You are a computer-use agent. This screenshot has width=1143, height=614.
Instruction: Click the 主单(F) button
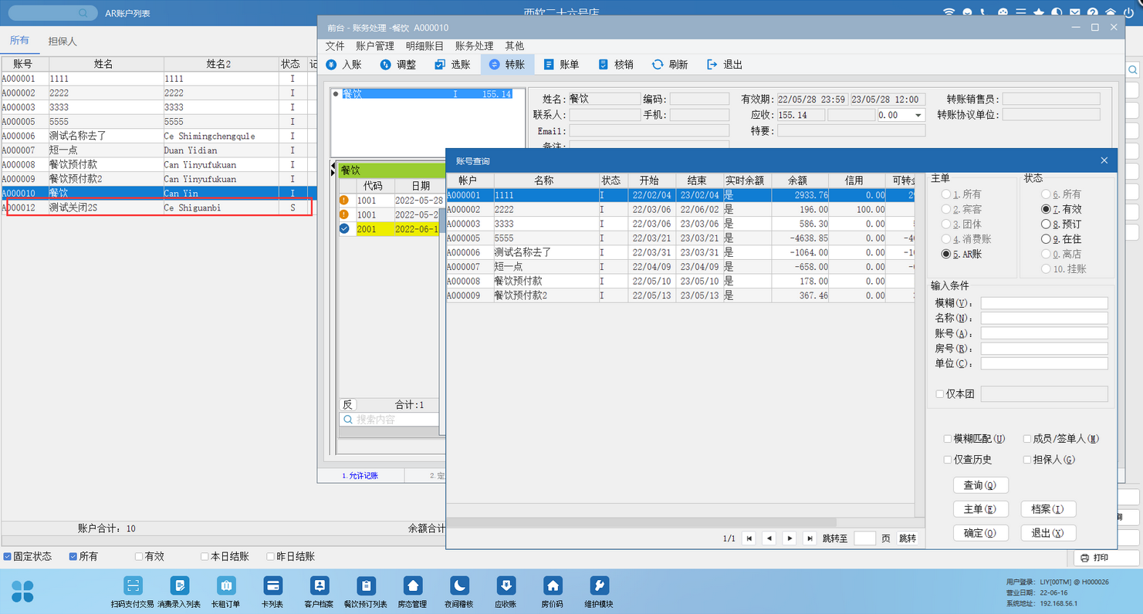click(981, 509)
